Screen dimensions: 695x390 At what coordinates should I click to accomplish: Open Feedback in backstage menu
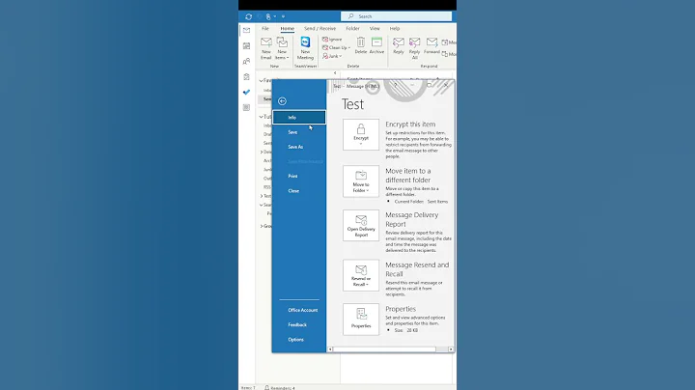pos(299,325)
